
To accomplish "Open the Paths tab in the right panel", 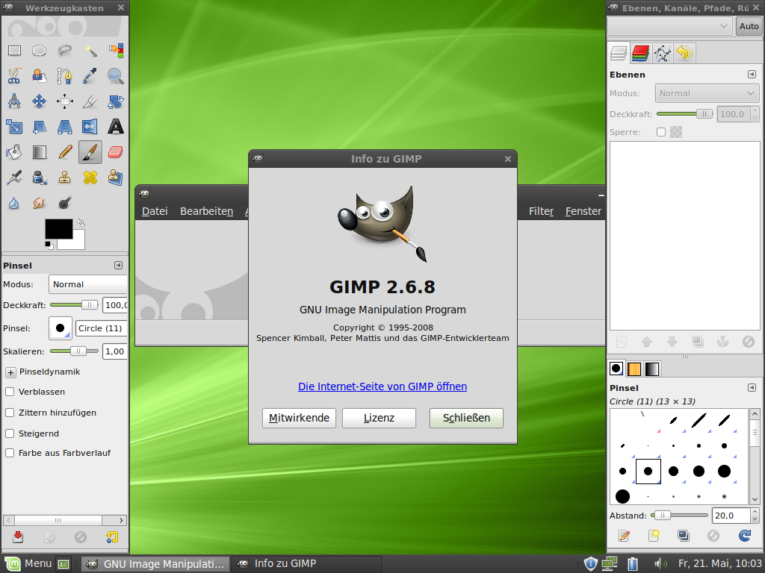I will (x=663, y=53).
